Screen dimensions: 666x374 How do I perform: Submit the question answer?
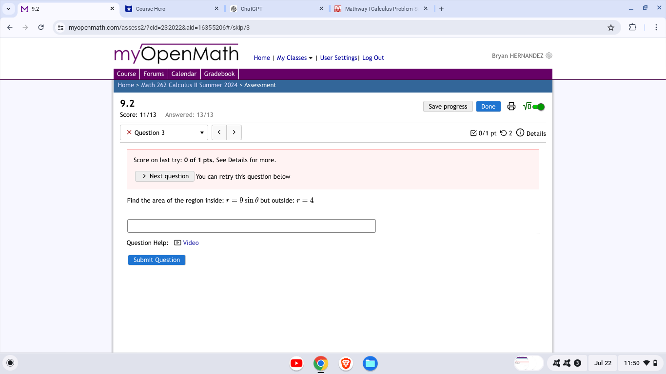[x=157, y=260]
